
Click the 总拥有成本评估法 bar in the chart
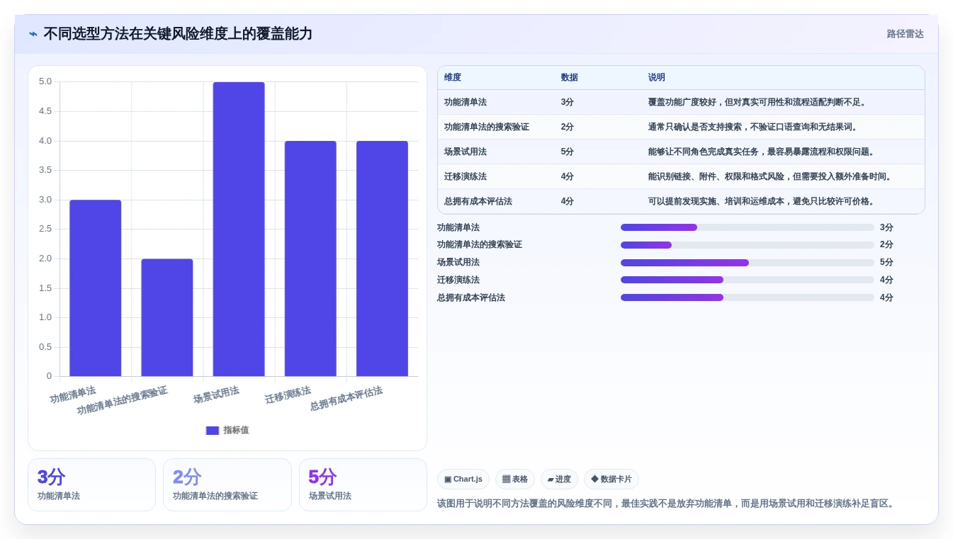point(382,259)
